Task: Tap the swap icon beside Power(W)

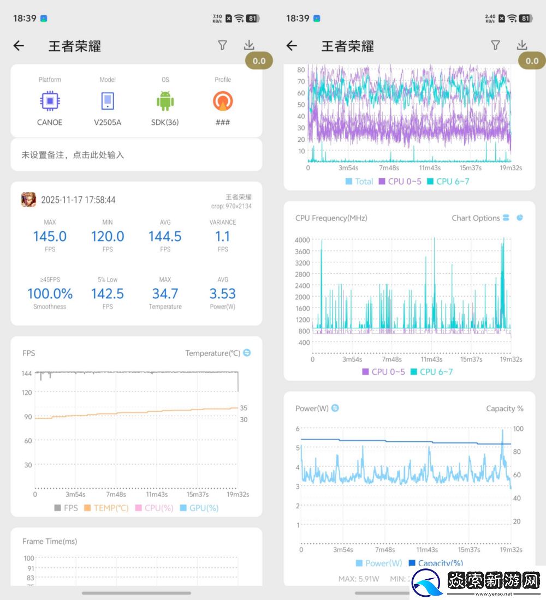Action: click(336, 407)
